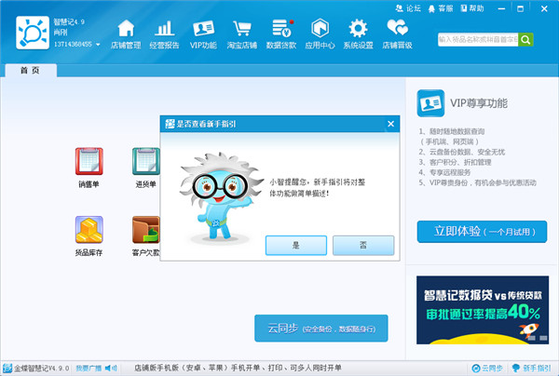This screenshot has height=376, width=559.
Task: Open 帮助 help link
Action: pos(472,8)
